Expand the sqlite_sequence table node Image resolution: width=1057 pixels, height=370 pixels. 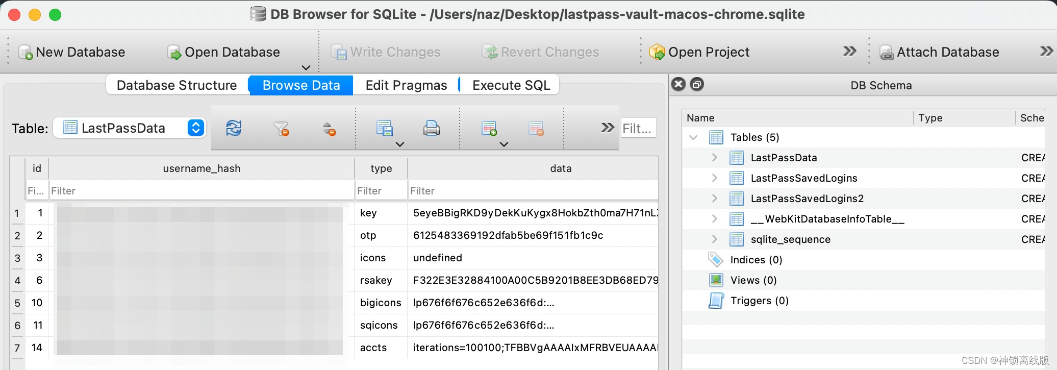point(715,239)
